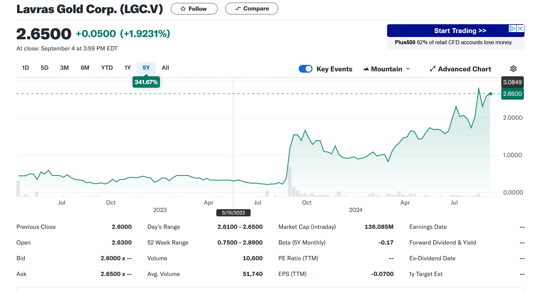Click Forward Dividend & Yield label
Viewport: 534px width, 292px height.
[443, 243]
